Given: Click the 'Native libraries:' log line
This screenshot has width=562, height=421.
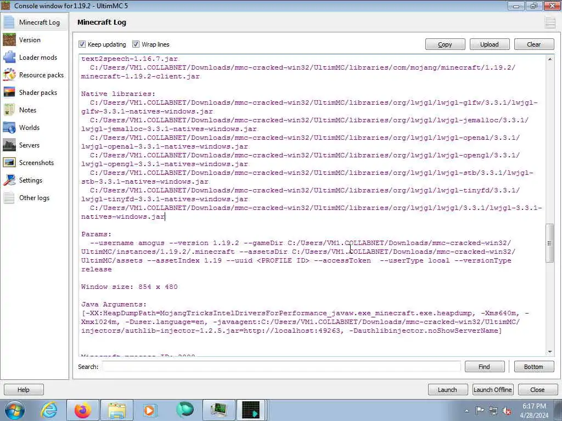Looking at the screenshot, I should [x=119, y=94].
